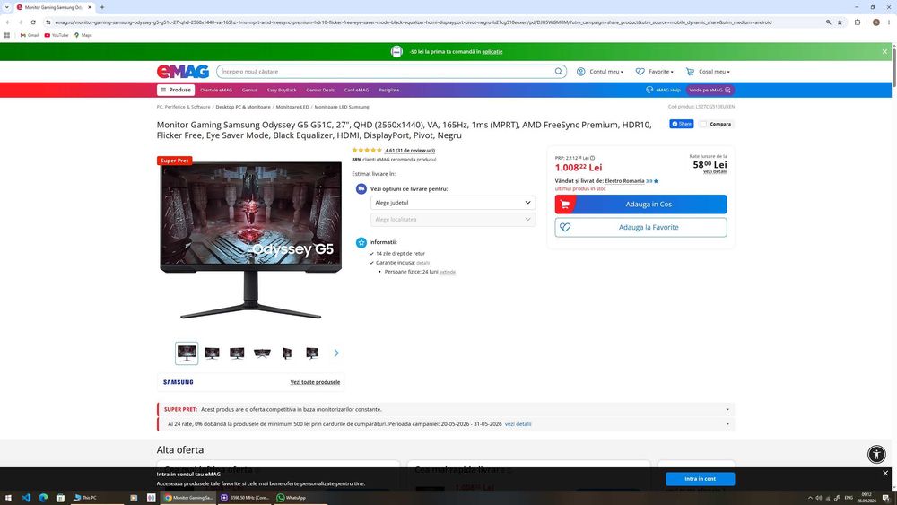The height and width of the screenshot is (505, 897).
Task: Show next product thumbnails with arrow
Action: (336, 353)
